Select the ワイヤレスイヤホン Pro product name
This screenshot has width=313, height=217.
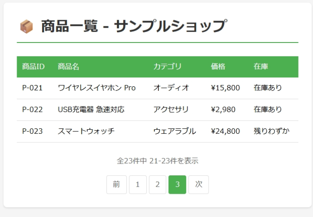pyautogui.click(x=97, y=88)
